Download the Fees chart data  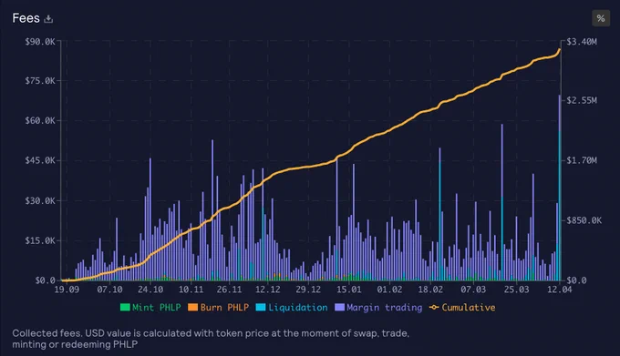(48, 18)
